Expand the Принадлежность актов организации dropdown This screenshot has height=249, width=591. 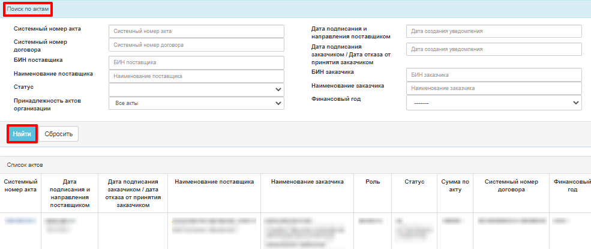(196, 103)
